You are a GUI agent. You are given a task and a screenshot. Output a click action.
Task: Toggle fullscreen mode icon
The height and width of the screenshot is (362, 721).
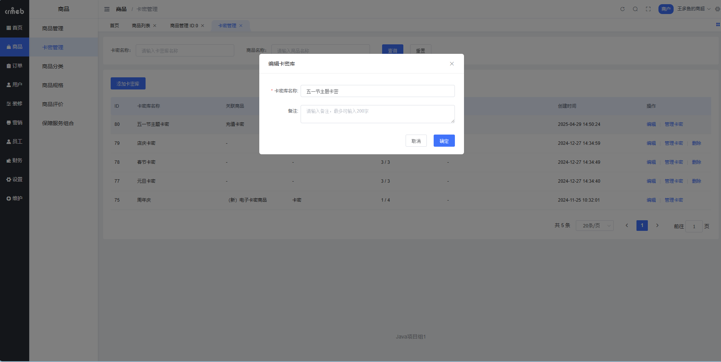coord(648,9)
